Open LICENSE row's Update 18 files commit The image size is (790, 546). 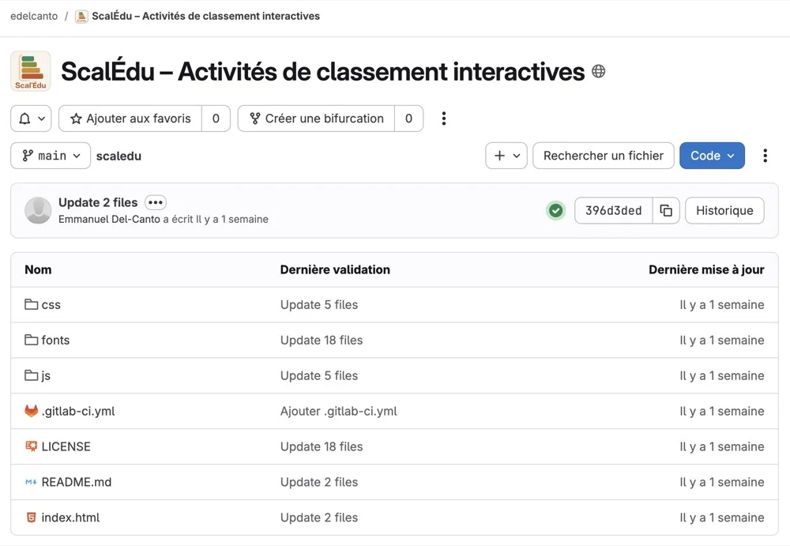tap(322, 446)
